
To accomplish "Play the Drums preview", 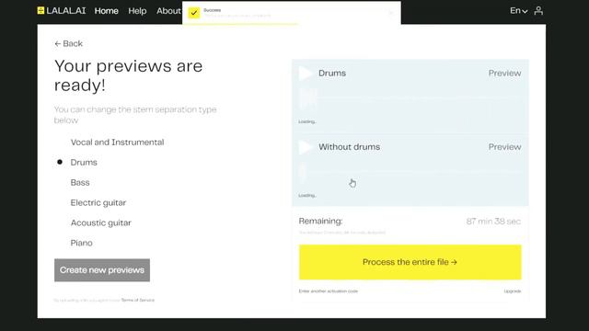I will click(306, 74).
